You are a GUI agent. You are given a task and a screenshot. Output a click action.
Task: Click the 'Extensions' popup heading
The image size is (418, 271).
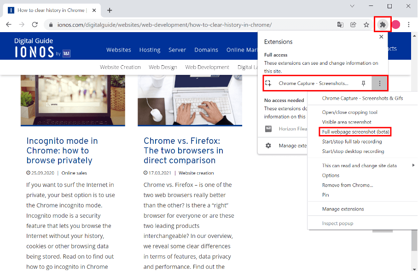[278, 42]
